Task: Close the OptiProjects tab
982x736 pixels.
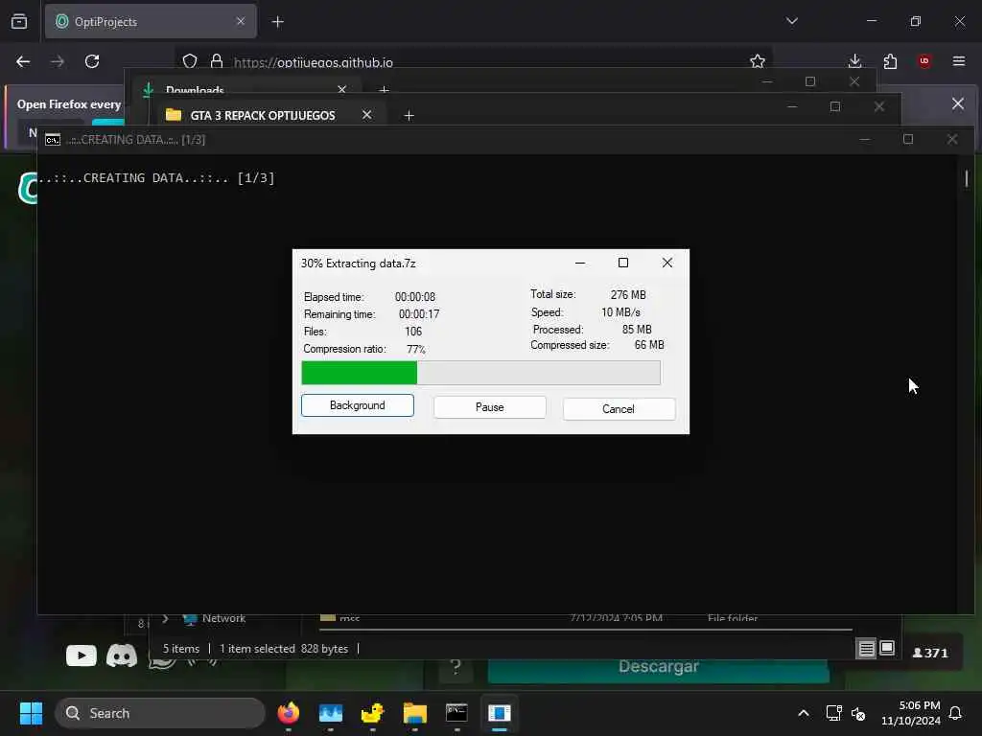Action: 241,21
